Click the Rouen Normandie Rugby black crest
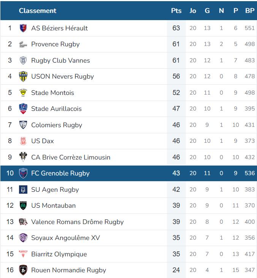This screenshot has height=278, width=257. (23, 270)
